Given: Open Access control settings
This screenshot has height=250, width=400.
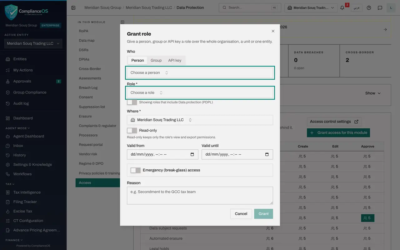Looking at the screenshot, I should pyautogui.click(x=334, y=122).
